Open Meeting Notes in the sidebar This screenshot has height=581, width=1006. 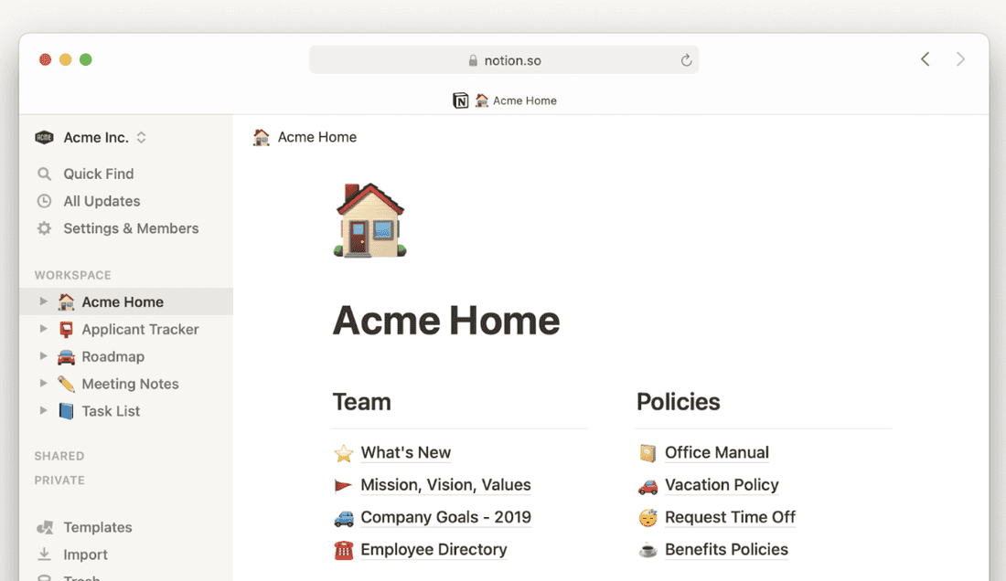[130, 384]
